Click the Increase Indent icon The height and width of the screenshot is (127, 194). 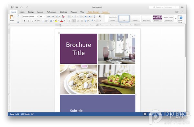tap(90, 16)
